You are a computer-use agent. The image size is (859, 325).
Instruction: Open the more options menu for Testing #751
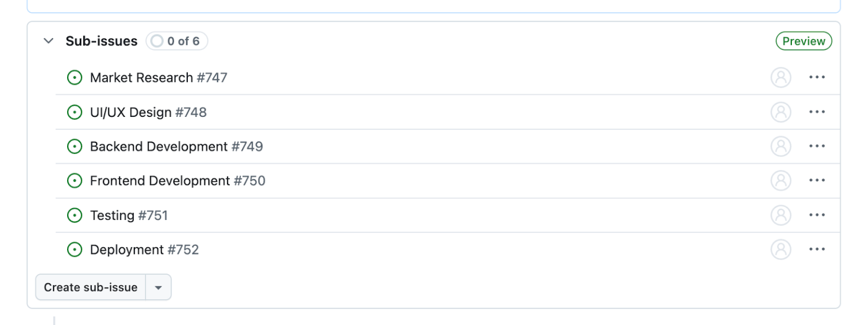pos(817,215)
